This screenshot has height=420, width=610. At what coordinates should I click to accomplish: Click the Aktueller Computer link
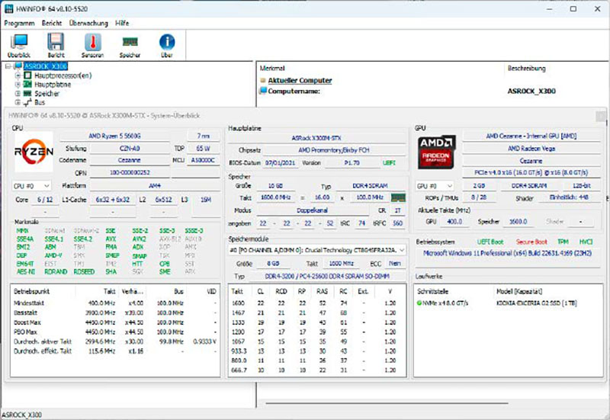coord(300,80)
